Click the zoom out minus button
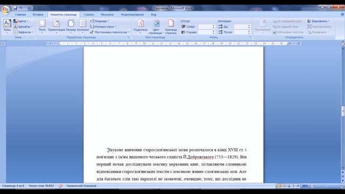 click(312, 186)
